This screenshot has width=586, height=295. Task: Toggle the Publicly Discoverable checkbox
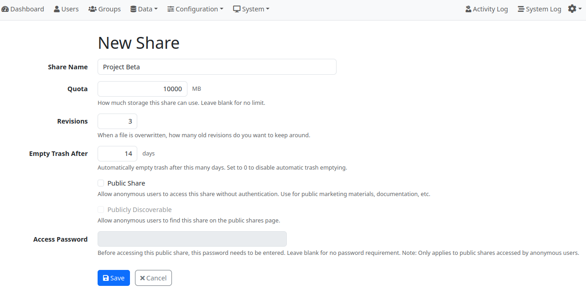coord(101,209)
